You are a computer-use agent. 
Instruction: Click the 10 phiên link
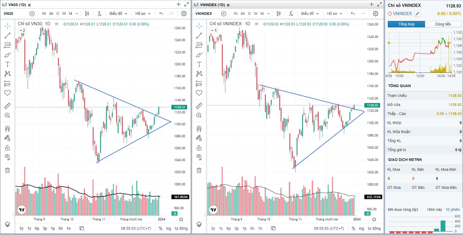coord(453,210)
